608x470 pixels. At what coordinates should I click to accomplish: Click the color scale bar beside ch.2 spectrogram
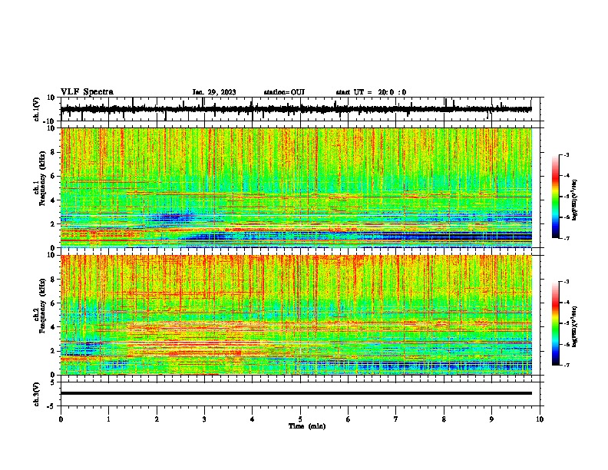point(556,323)
